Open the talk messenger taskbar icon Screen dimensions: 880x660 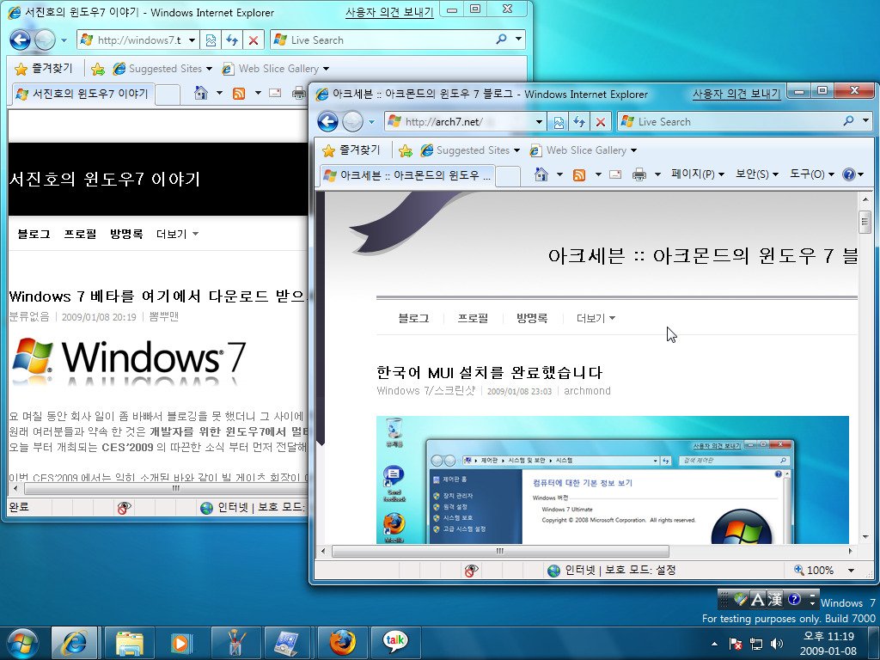[x=395, y=643]
